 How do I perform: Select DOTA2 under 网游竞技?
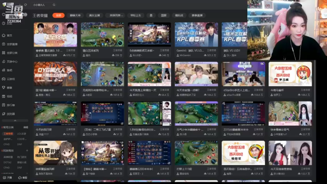(x=7, y=162)
